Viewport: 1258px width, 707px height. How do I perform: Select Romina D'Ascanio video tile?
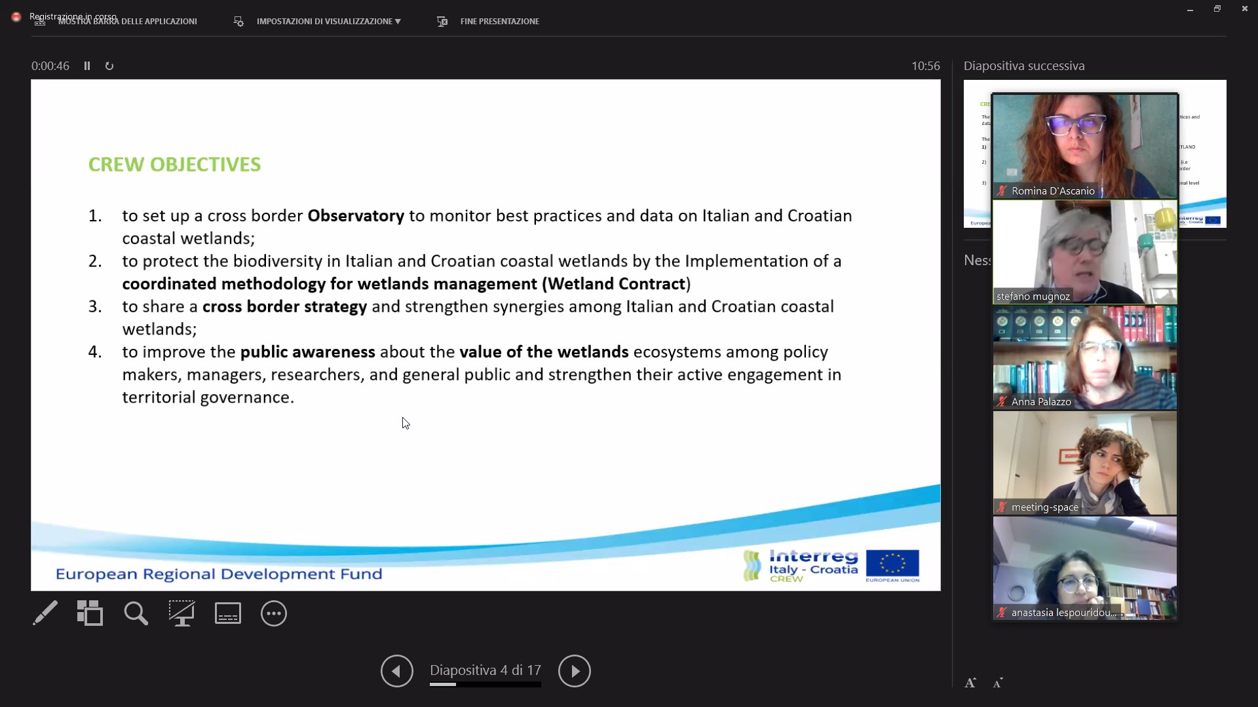[x=1084, y=145]
